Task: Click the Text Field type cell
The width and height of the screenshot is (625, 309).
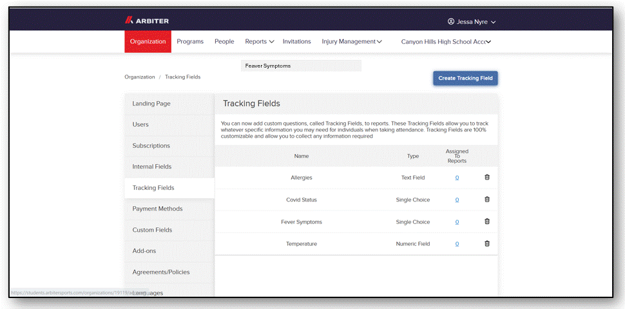Action: point(413,178)
